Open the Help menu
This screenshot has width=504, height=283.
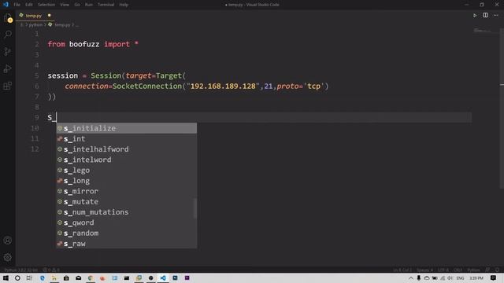click(124, 5)
